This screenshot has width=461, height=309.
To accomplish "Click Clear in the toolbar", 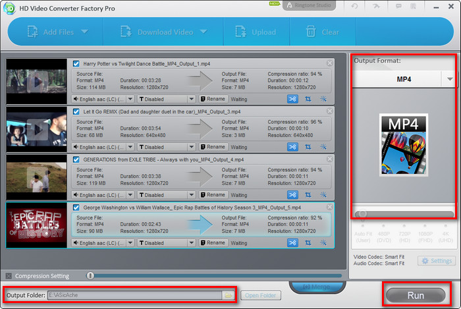I will click(323, 32).
